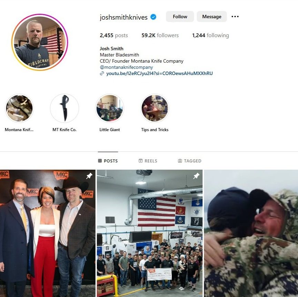Click the pin icon on the first post
This screenshot has height=297, width=298.
pos(89,176)
